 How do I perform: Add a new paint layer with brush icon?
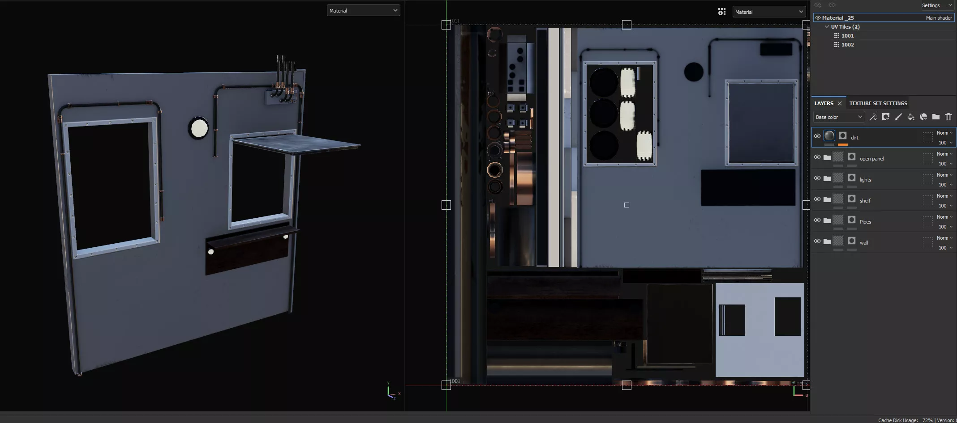(x=898, y=117)
